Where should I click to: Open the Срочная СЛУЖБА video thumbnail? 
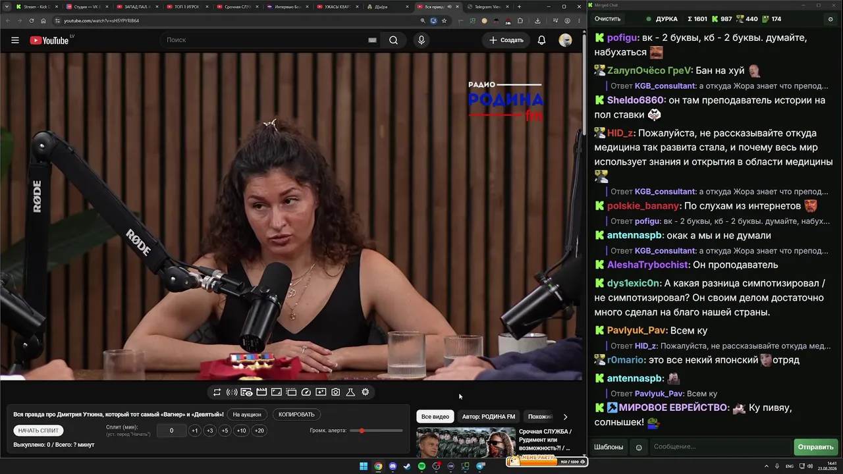pos(466,443)
